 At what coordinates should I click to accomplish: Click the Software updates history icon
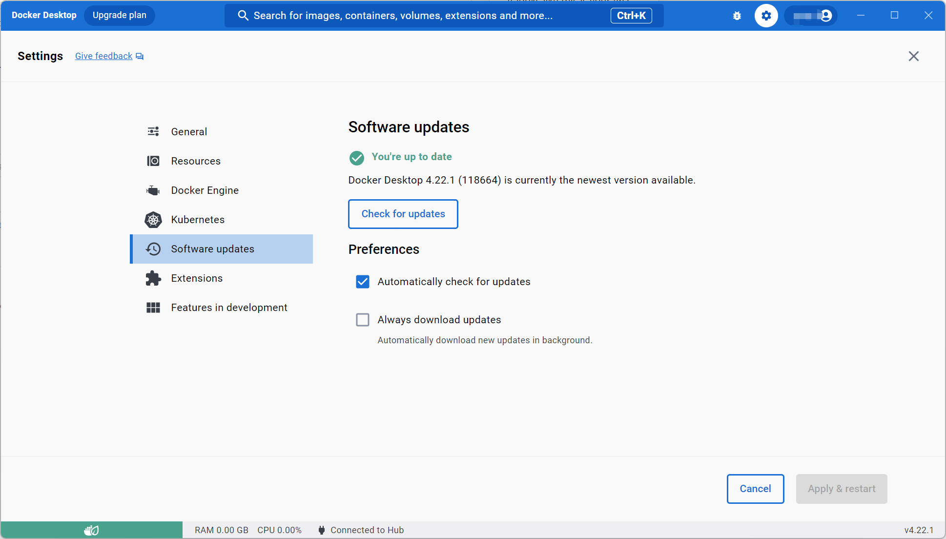[x=153, y=249]
